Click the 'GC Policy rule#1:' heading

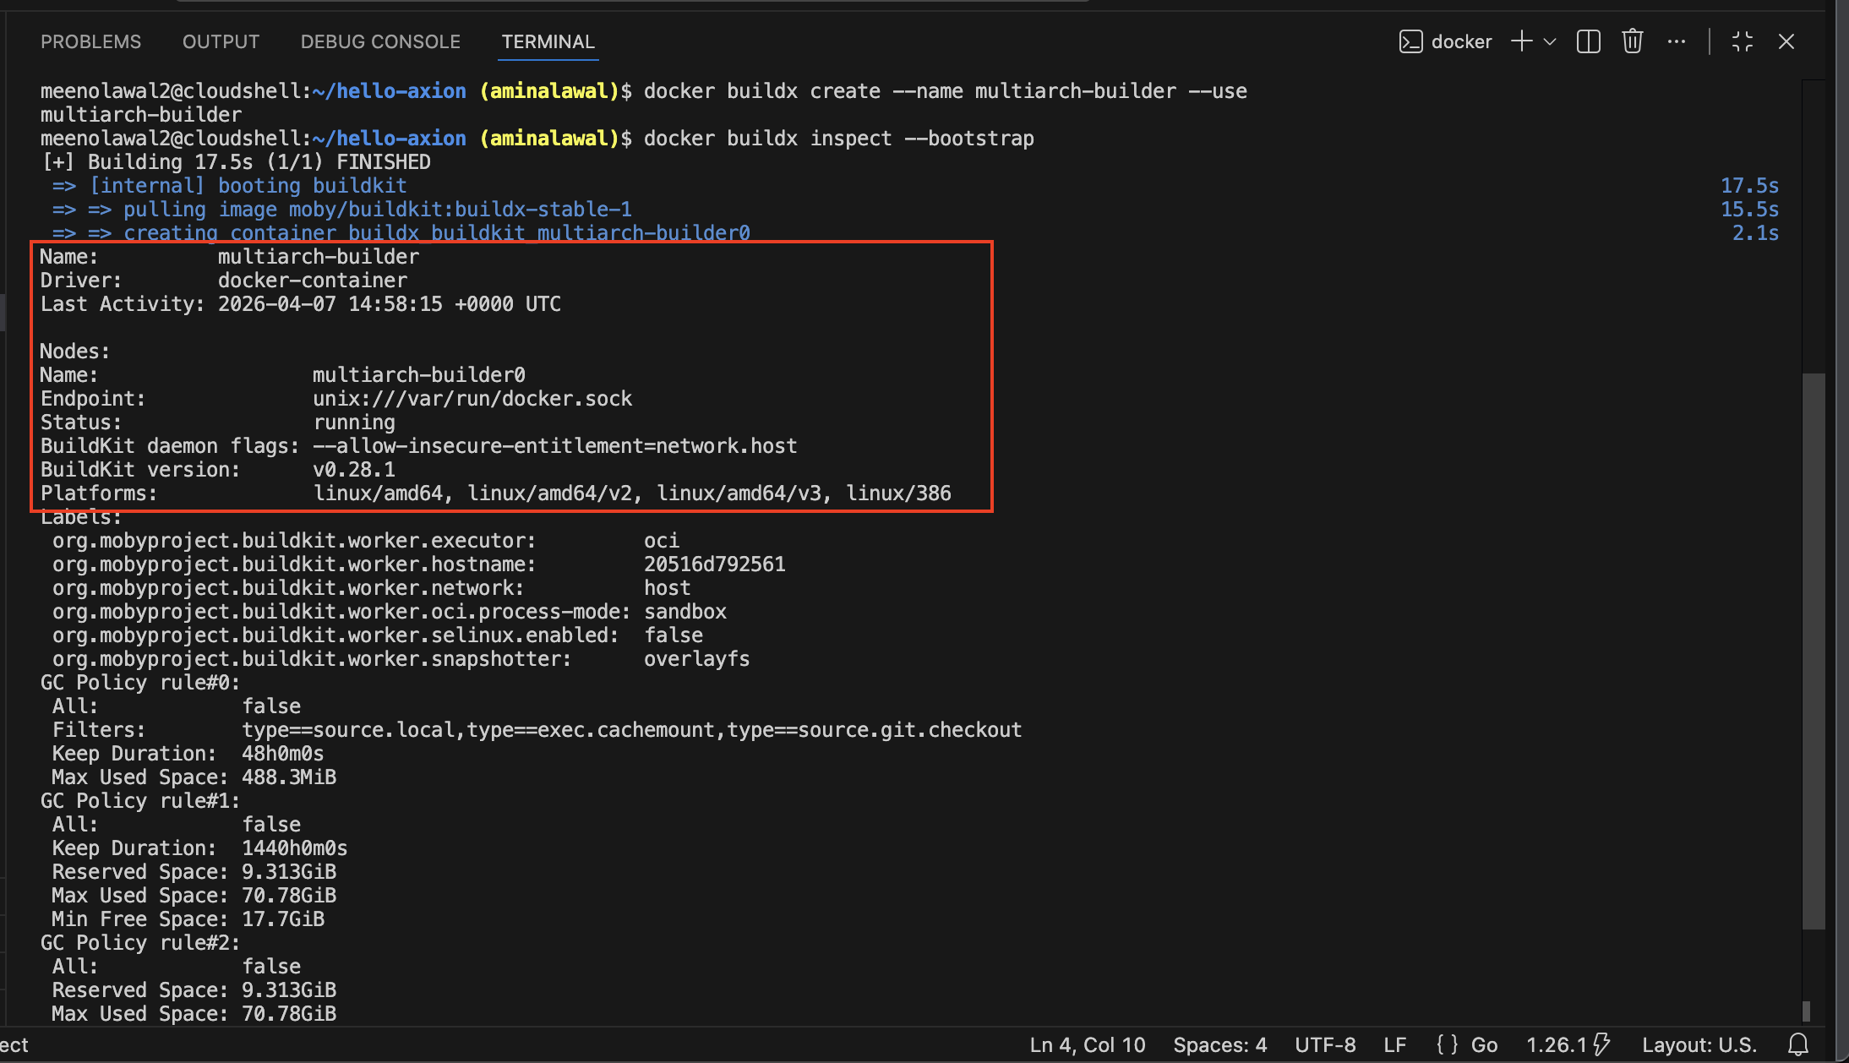tap(140, 801)
